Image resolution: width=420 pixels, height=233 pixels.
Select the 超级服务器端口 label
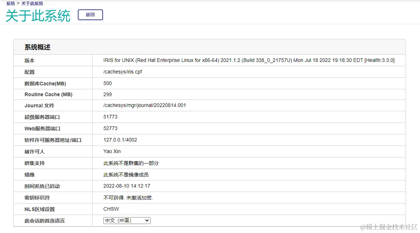(x=42, y=117)
